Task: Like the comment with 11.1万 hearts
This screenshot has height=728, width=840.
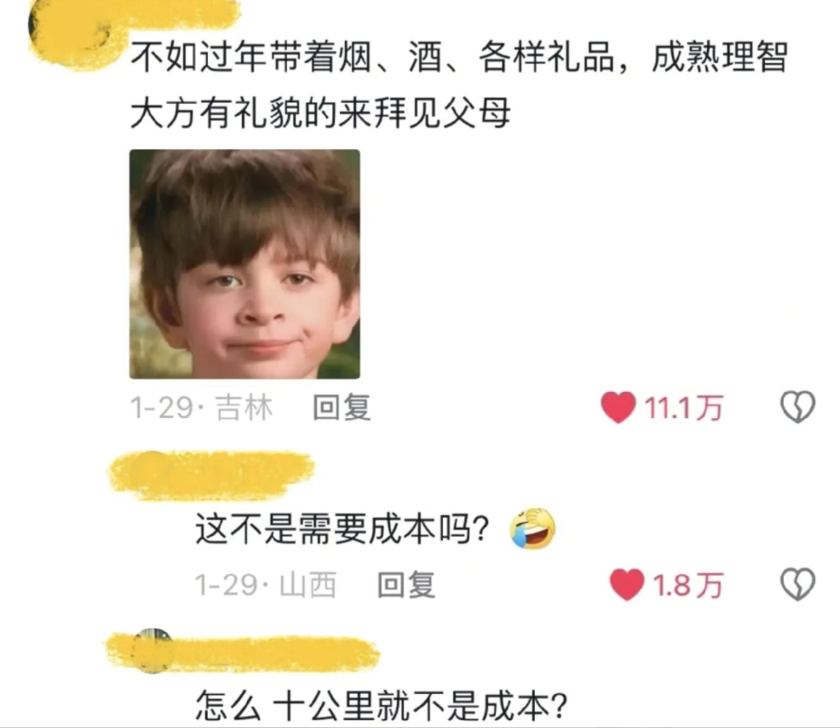Action: (618, 407)
